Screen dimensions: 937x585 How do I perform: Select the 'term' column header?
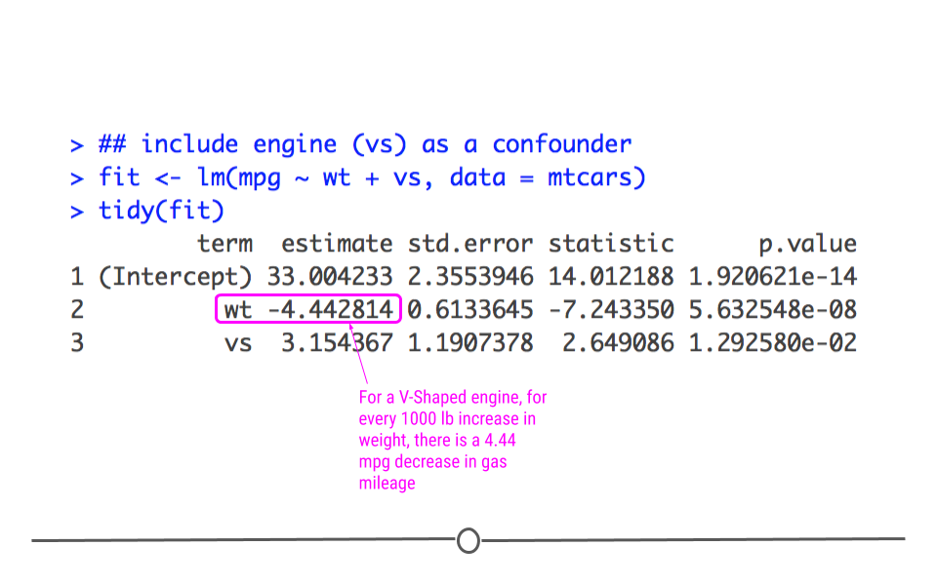(x=224, y=244)
